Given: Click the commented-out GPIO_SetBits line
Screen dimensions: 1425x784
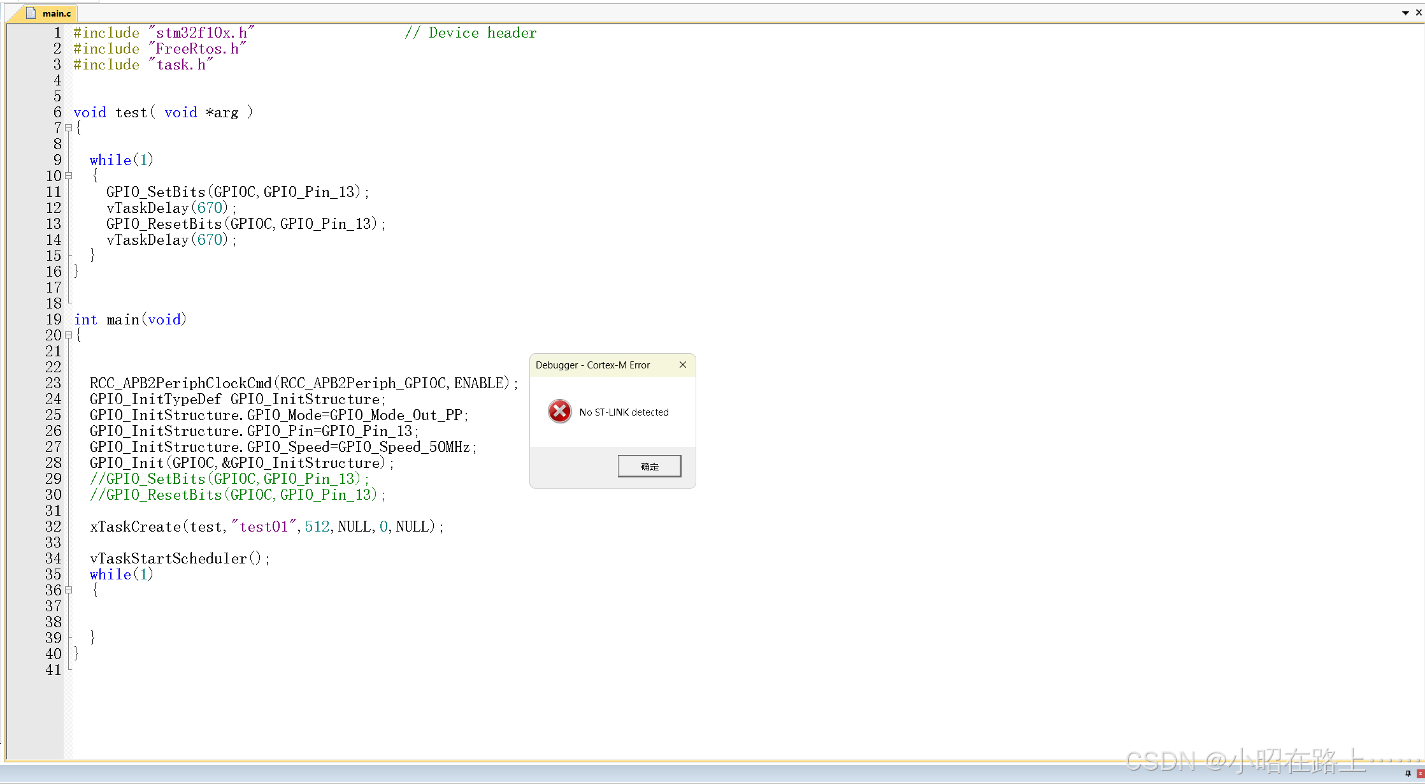Looking at the screenshot, I should click(229, 479).
